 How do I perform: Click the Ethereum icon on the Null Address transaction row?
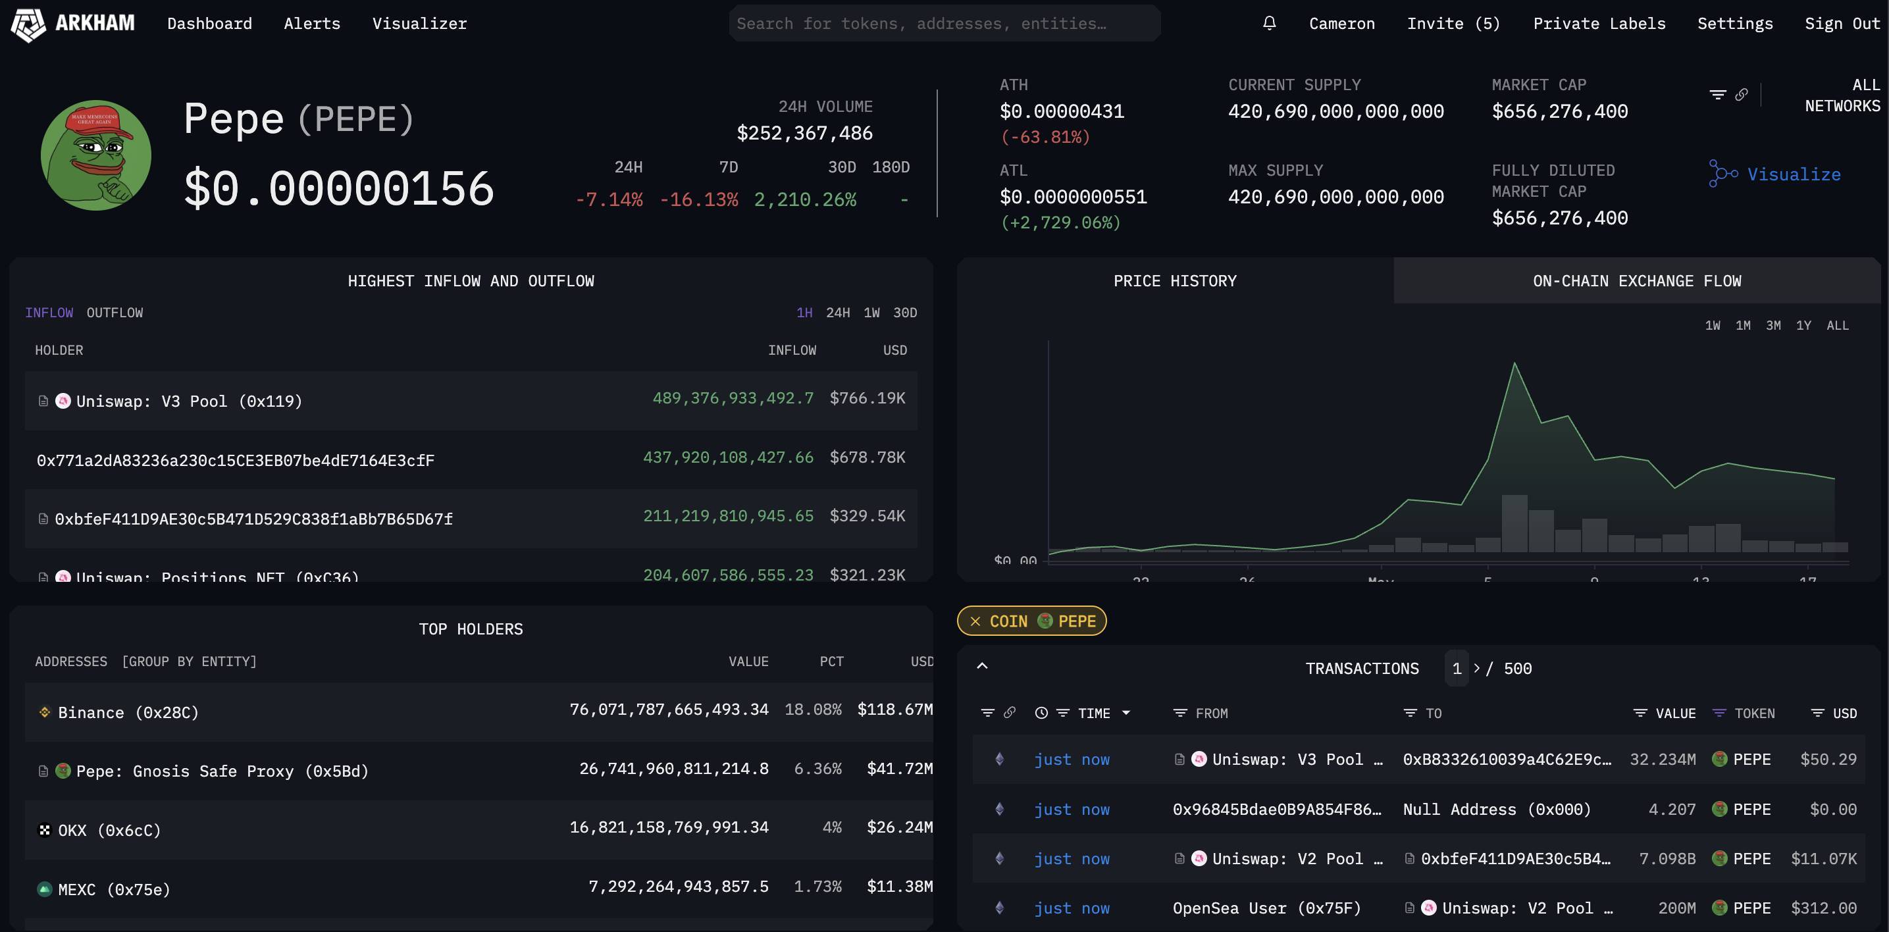(x=1000, y=809)
